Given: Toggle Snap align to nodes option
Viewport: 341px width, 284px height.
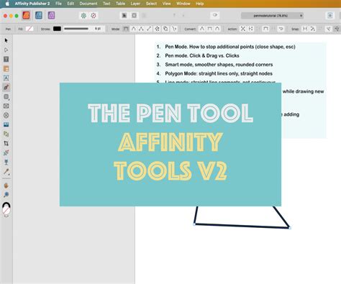Looking at the screenshot, I should point(305,29).
